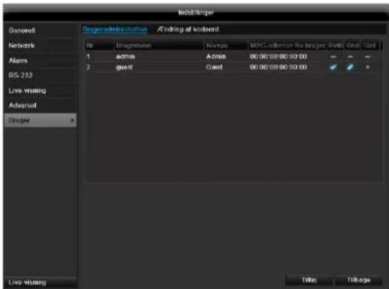The height and width of the screenshot is (289, 389).
Task: Select the highlighted Bruger menu entry
Action: (x=41, y=121)
